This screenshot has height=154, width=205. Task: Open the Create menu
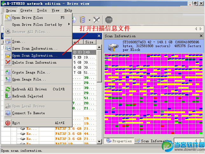tap(26, 10)
